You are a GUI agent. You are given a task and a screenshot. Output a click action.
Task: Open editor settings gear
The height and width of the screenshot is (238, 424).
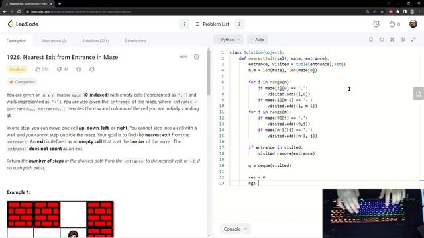click(x=403, y=40)
